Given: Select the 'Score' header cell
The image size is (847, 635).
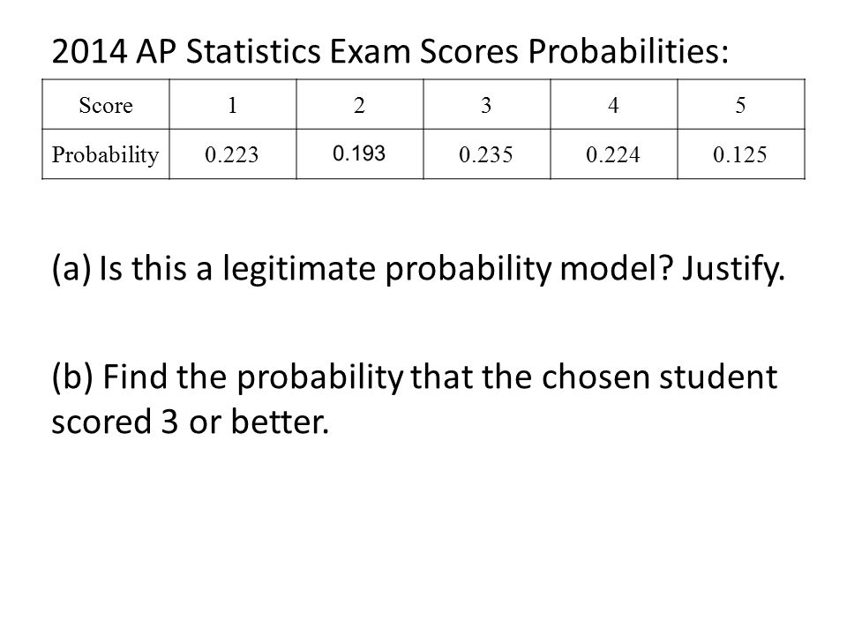Looking at the screenshot, I should pyautogui.click(x=106, y=104).
